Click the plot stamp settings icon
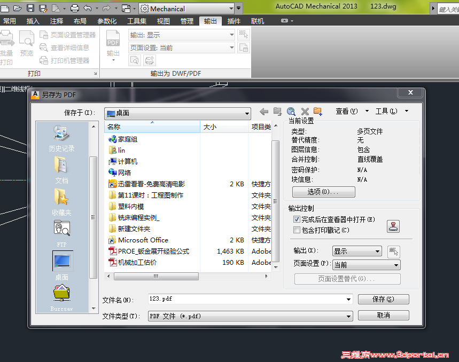Viewport: 459px width, 362px height. click(x=393, y=226)
